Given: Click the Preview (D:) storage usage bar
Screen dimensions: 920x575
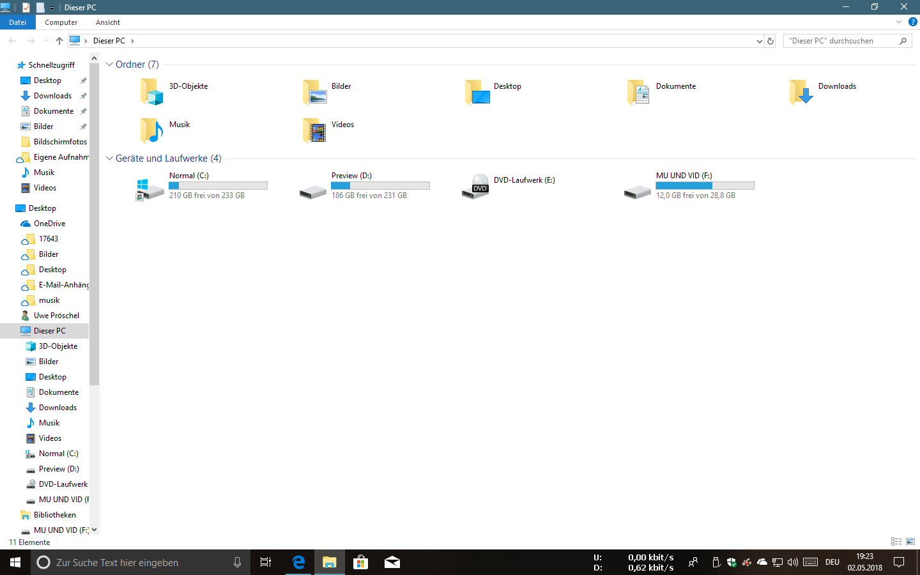Looking at the screenshot, I should pos(380,185).
